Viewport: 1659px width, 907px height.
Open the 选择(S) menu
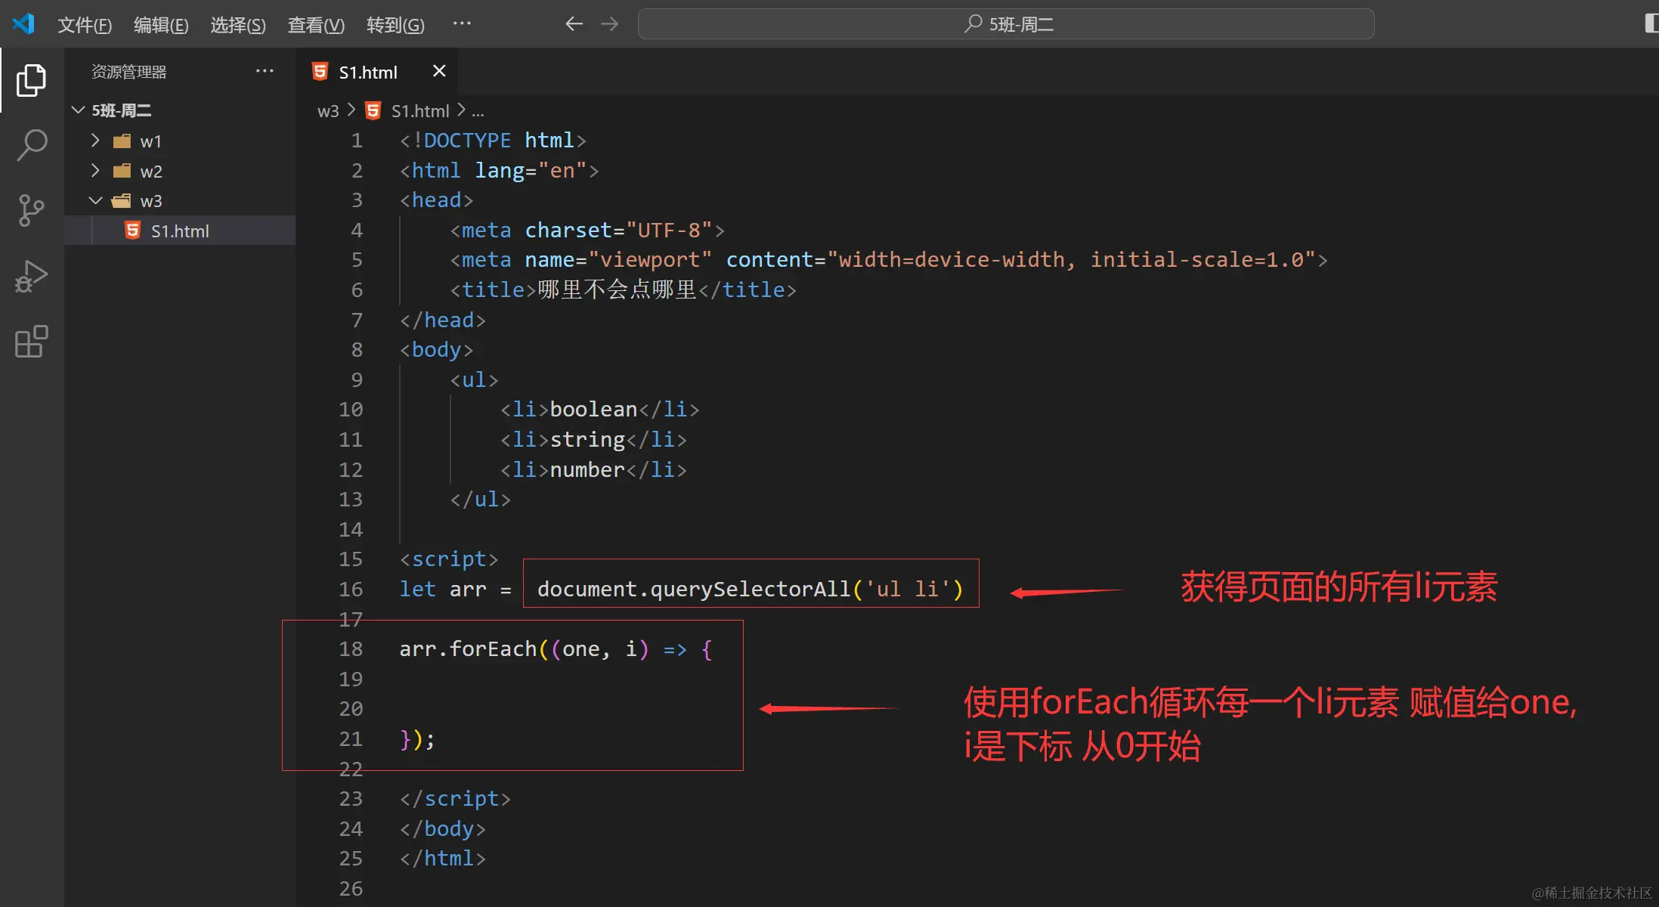pyautogui.click(x=238, y=25)
